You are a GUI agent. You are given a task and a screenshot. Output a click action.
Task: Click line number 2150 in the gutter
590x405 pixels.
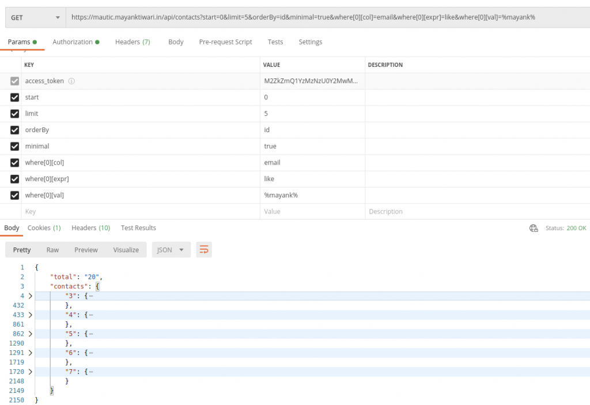click(x=17, y=400)
